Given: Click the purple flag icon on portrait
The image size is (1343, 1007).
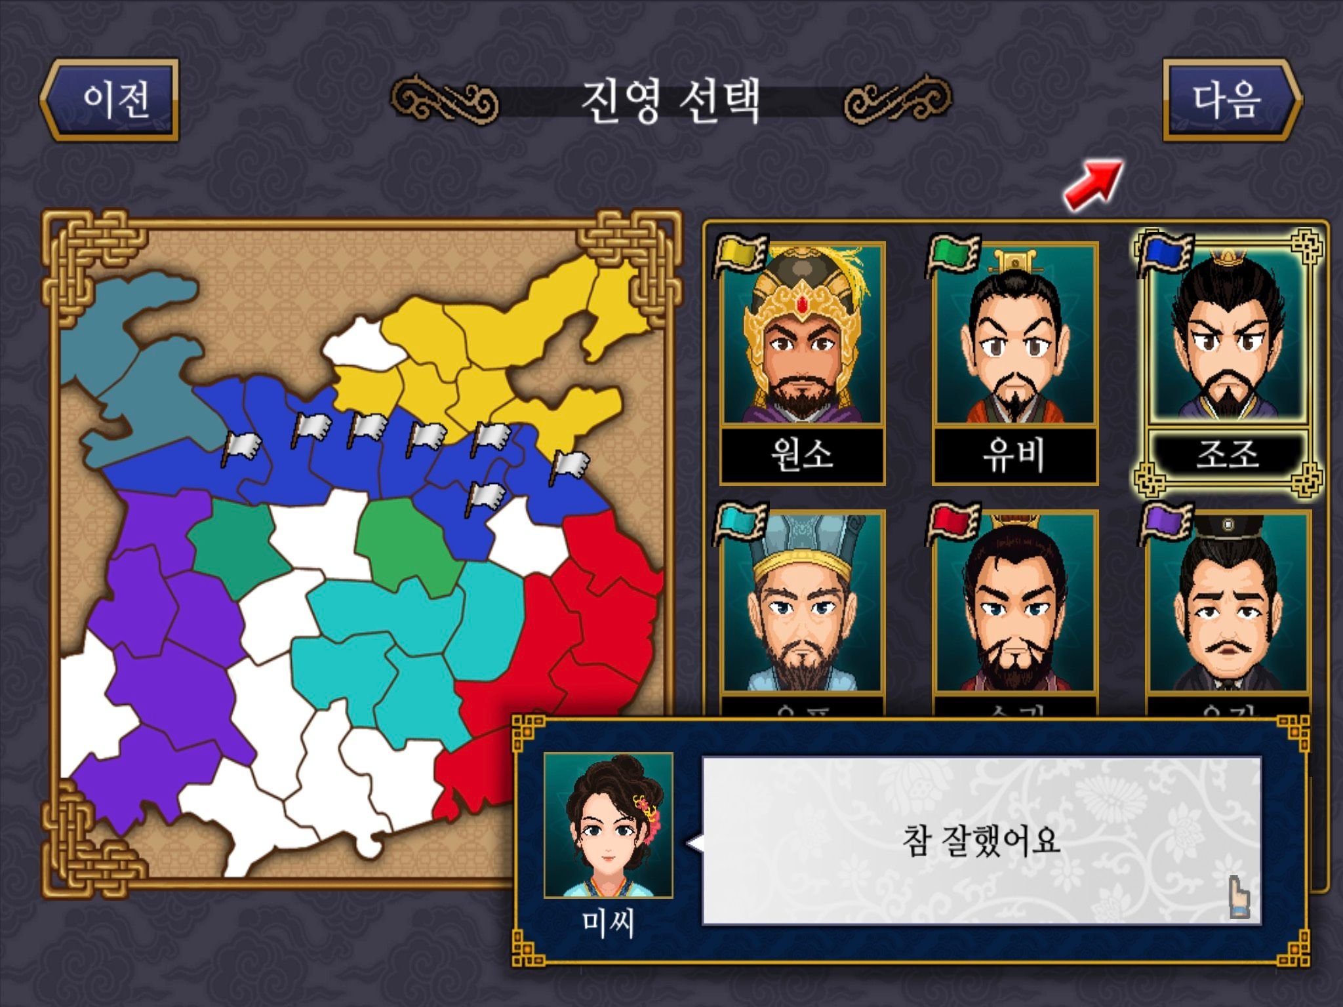Looking at the screenshot, I should pyautogui.click(x=1165, y=523).
